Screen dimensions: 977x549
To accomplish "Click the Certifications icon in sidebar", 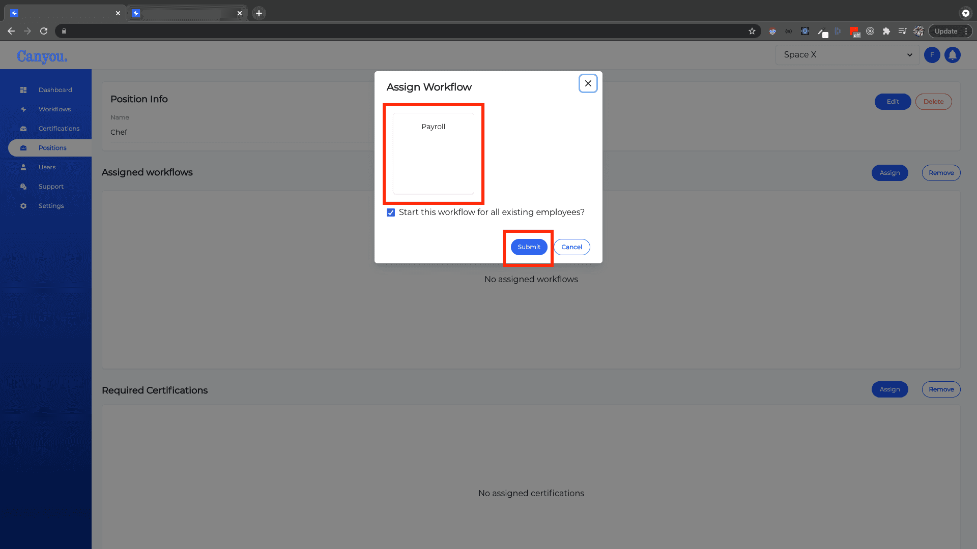I will pos(23,128).
